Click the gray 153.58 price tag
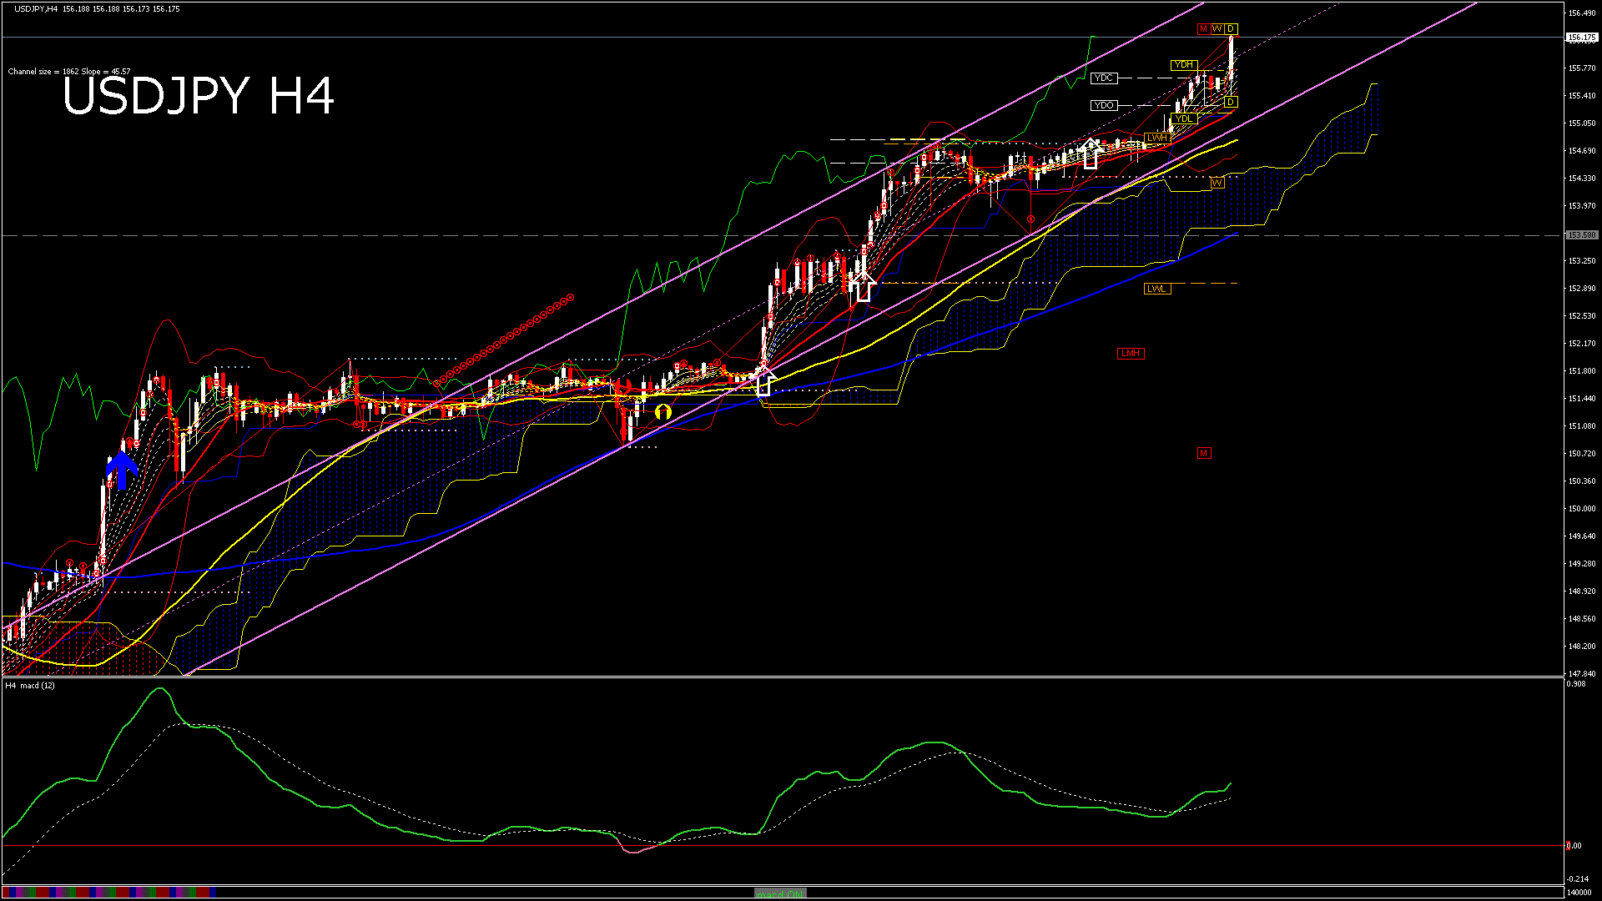Image resolution: width=1602 pixels, height=901 pixels. coord(1581,235)
